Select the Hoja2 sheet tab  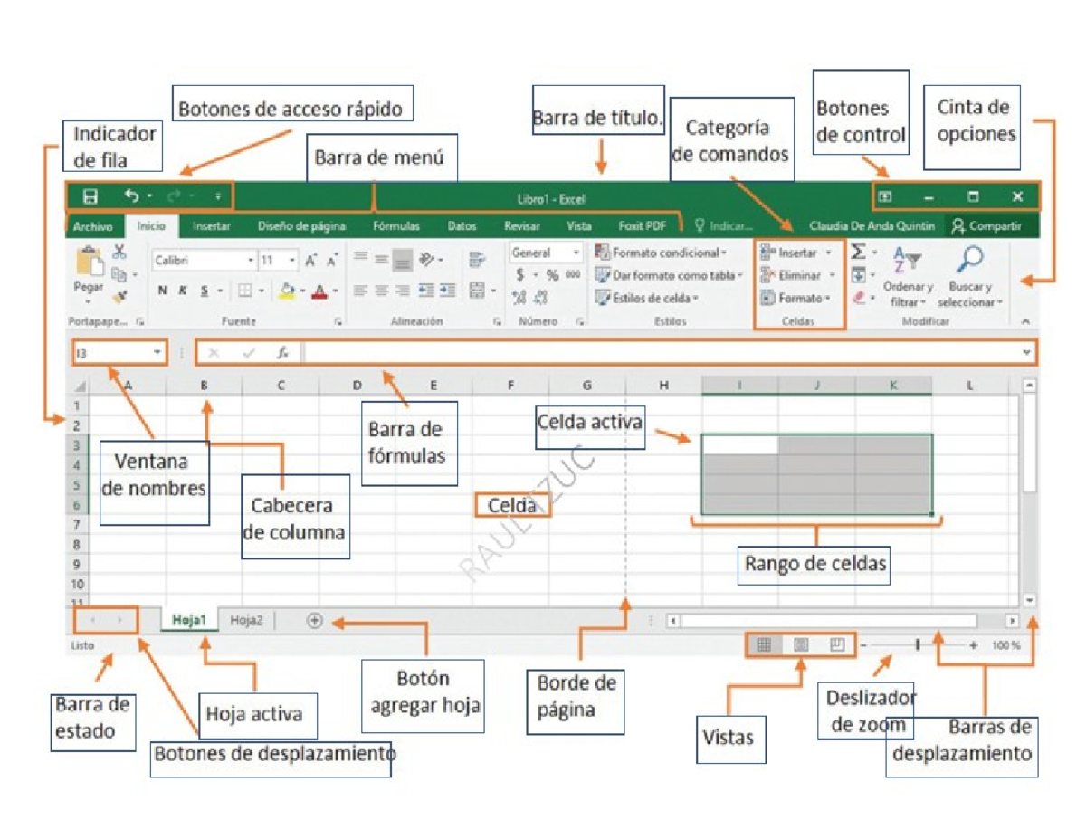point(248,622)
